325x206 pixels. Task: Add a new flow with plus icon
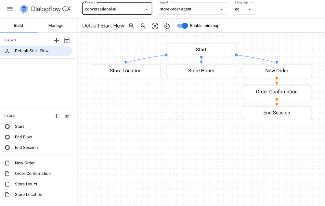56,40
